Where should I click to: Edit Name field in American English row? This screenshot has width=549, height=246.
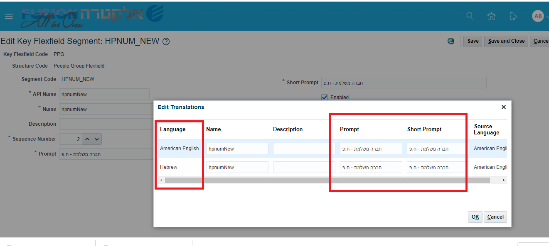coord(237,149)
